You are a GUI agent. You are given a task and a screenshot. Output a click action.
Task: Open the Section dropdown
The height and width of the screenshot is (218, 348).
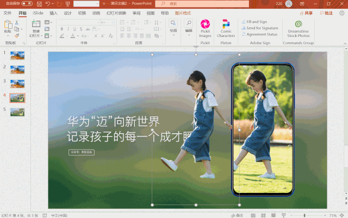[x=48, y=35]
